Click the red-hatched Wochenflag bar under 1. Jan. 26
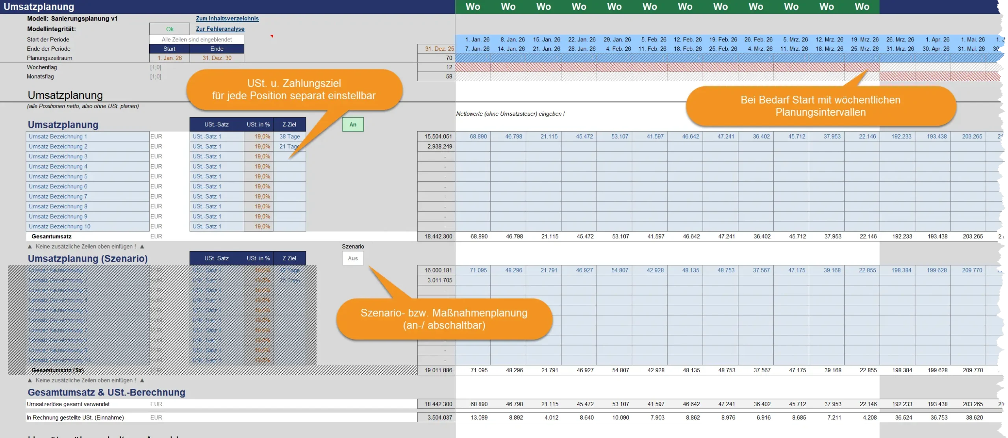1008x438 pixels. (x=473, y=67)
